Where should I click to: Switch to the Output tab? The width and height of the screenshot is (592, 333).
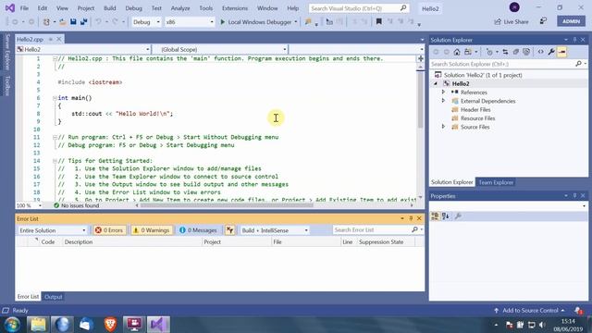[x=54, y=297]
